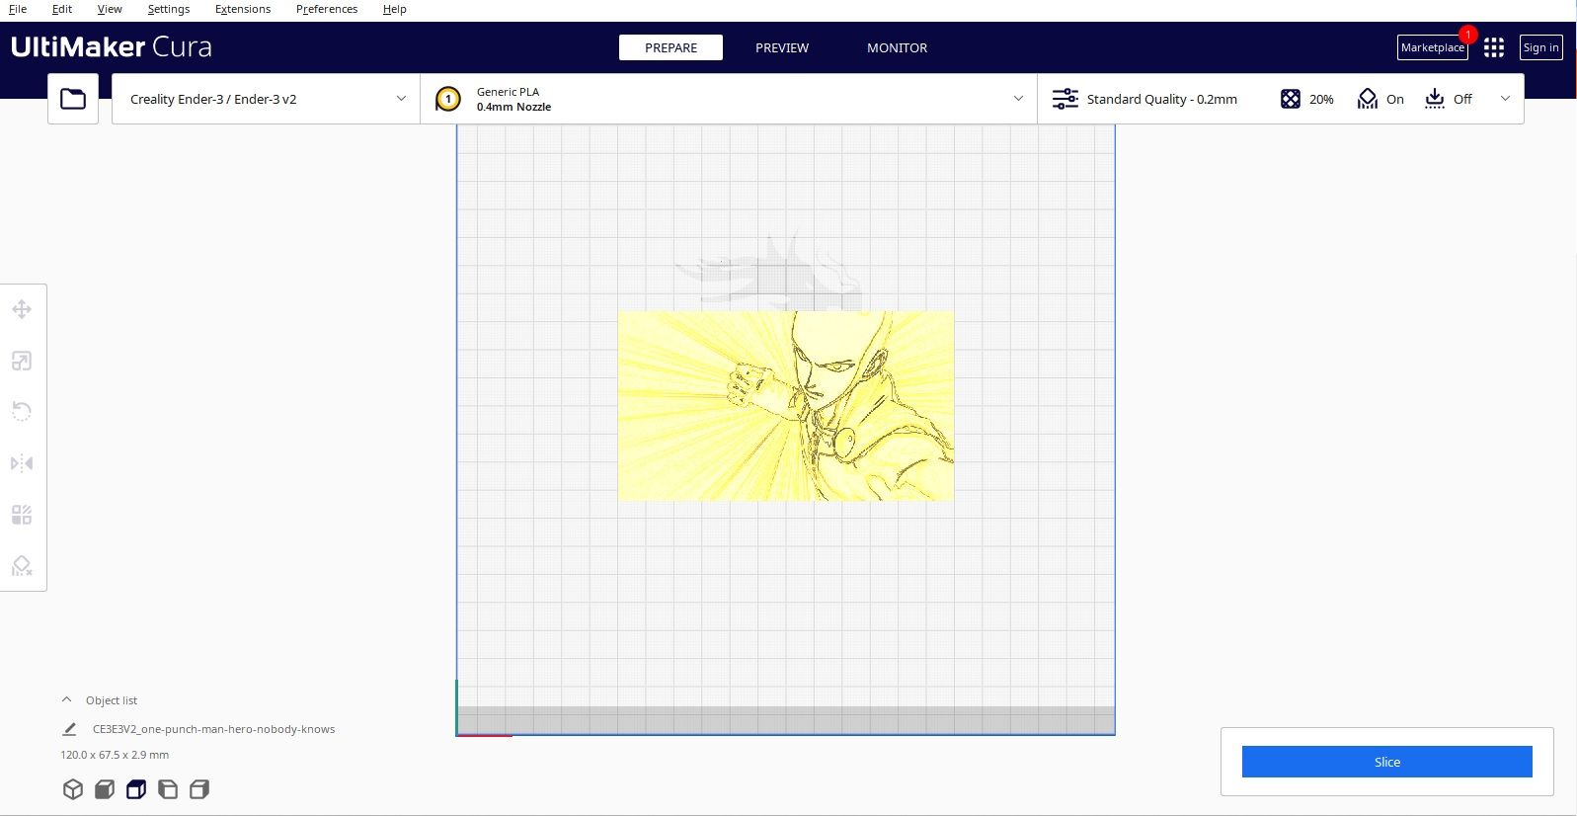Image resolution: width=1577 pixels, height=816 pixels.
Task: Select CE3E3V2_one-punch-man model in object list
Action: click(214, 729)
